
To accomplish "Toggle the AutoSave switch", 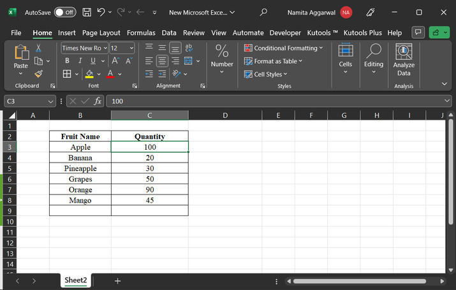I will [64, 12].
